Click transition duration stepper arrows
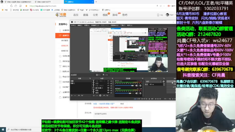 pyautogui.click(x=164, y=84)
